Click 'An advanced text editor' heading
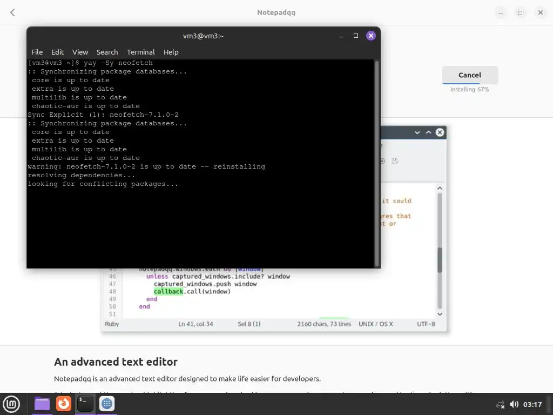Screen dimensions: 553x415 point(116,362)
